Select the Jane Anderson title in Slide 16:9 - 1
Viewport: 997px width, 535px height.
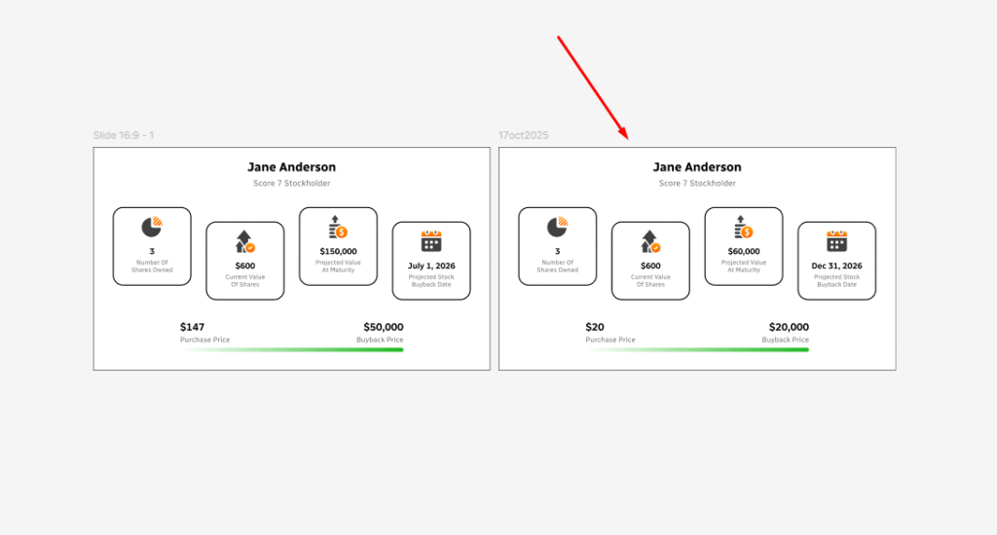point(291,167)
